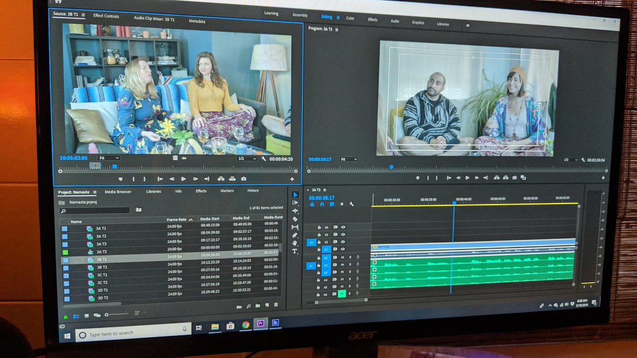This screenshot has width=637, height=358.
Task: Toggle timeline Snap magnet icon
Action: (x=322, y=204)
